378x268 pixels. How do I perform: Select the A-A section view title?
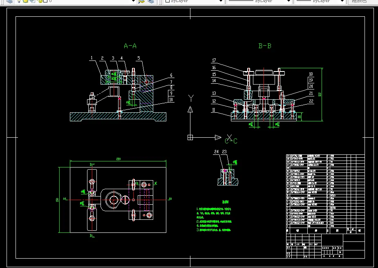(x=130, y=46)
